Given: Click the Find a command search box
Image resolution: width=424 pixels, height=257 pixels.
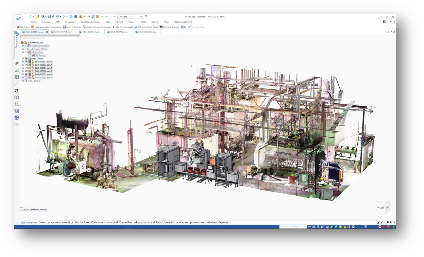Looking at the screenshot, I should tap(293, 227).
